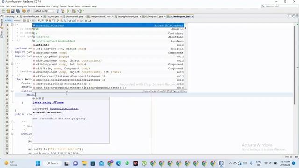Viewport: 299px width, 168px height.
Task: Open Microsoft Edge from the taskbar
Action: tap(118, 163)
